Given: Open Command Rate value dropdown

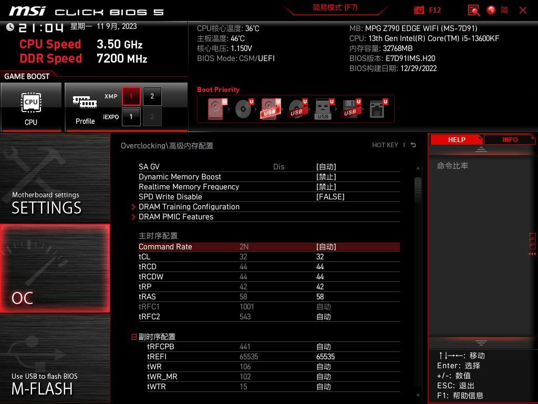Looking at the screenshot, I should click(326, 247).
